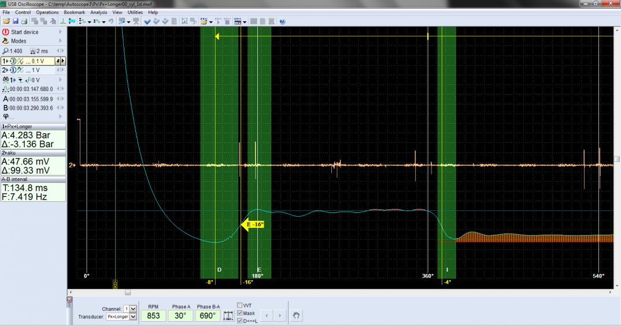This screenshot has width=621, height=327.
Task: Uncheck the Mask checkbox
Action: 240,313
